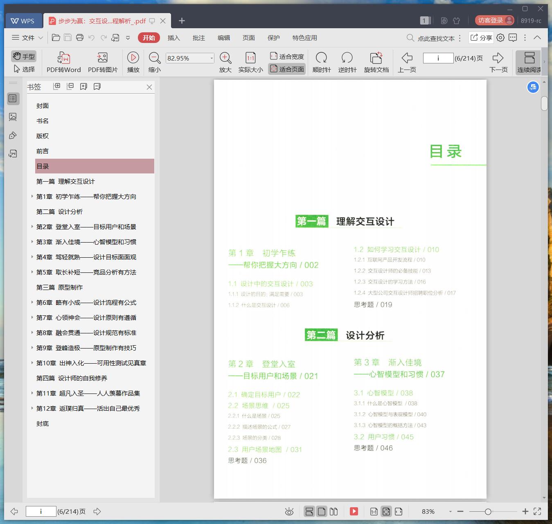Open the 特色应用 tab

305,38
